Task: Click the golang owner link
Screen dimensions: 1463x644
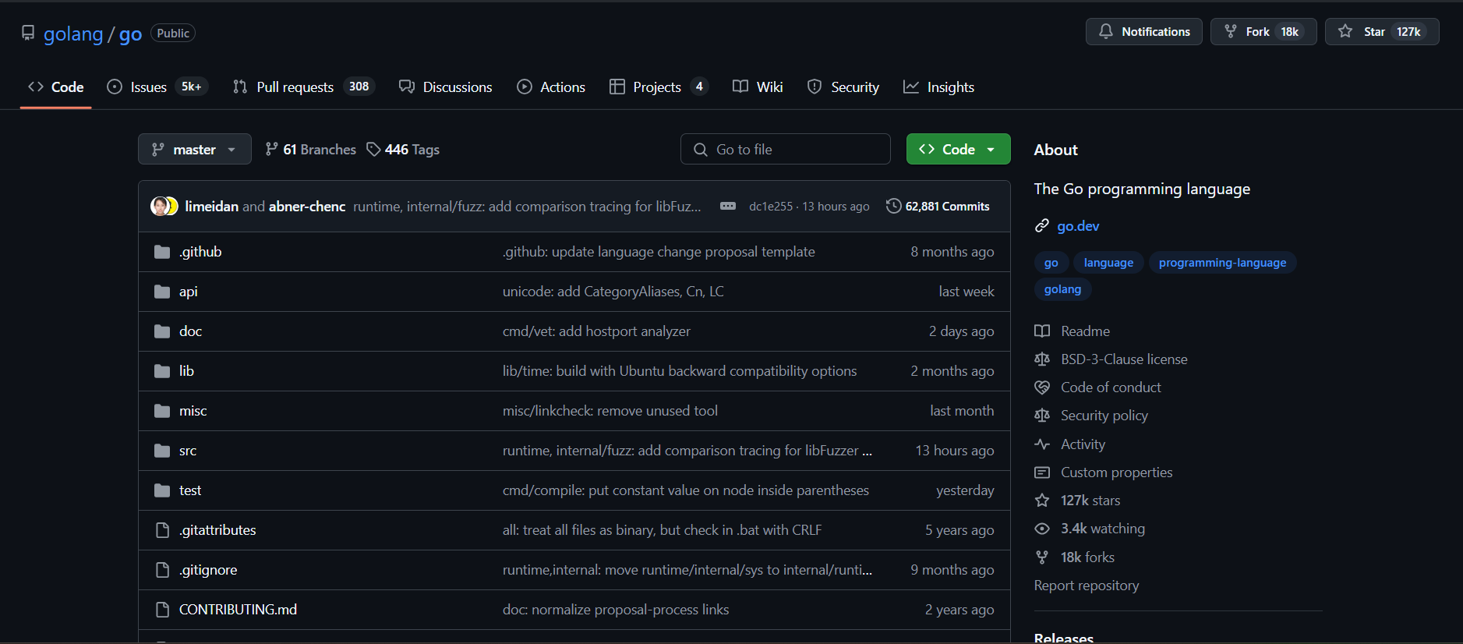Action: coord(73,34)
